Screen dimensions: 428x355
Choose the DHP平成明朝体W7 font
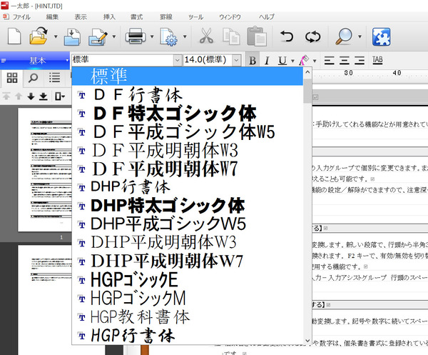[187, 261]
